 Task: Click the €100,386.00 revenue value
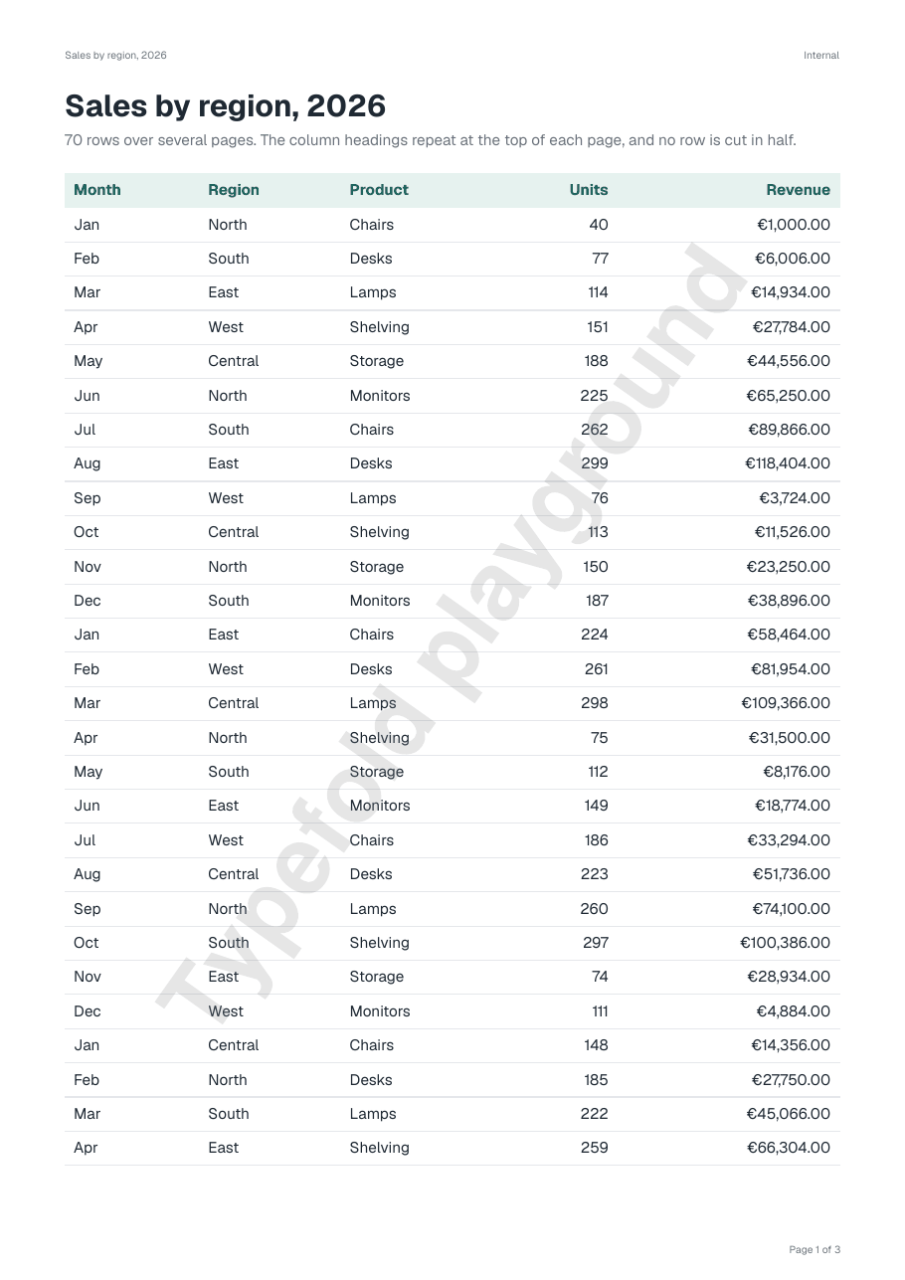tap(786, 943)
